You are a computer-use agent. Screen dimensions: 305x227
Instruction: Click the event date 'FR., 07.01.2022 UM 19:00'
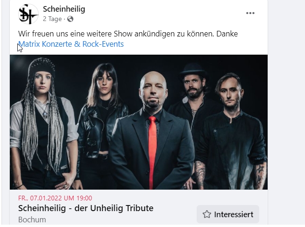(55, 198)
